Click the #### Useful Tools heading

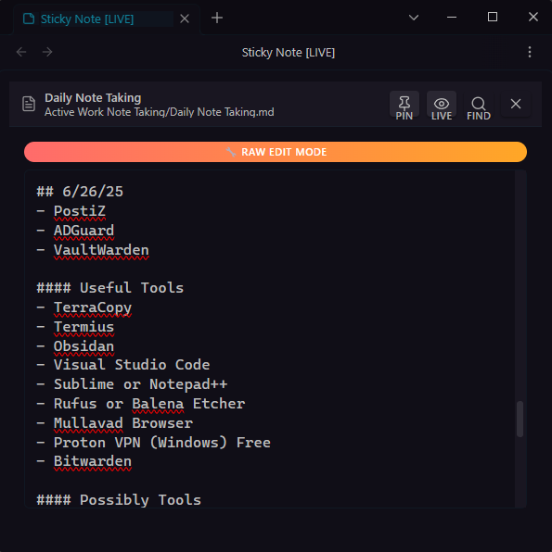(110, 288)
